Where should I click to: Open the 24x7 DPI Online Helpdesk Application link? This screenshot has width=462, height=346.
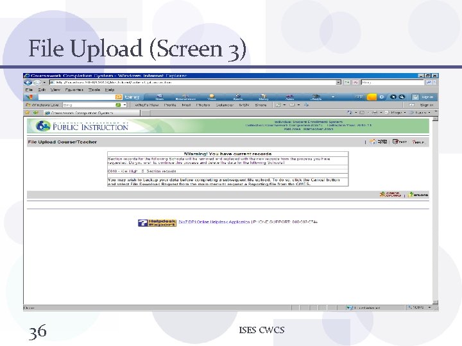click(214, 222)
